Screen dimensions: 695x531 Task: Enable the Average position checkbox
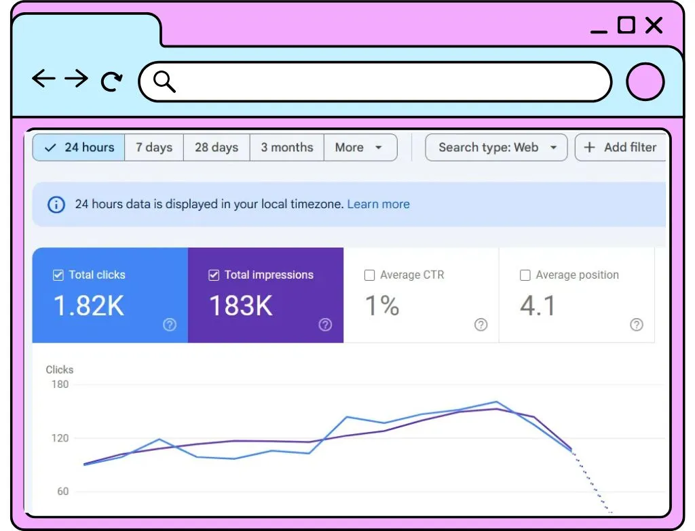[x=525, y=275]
